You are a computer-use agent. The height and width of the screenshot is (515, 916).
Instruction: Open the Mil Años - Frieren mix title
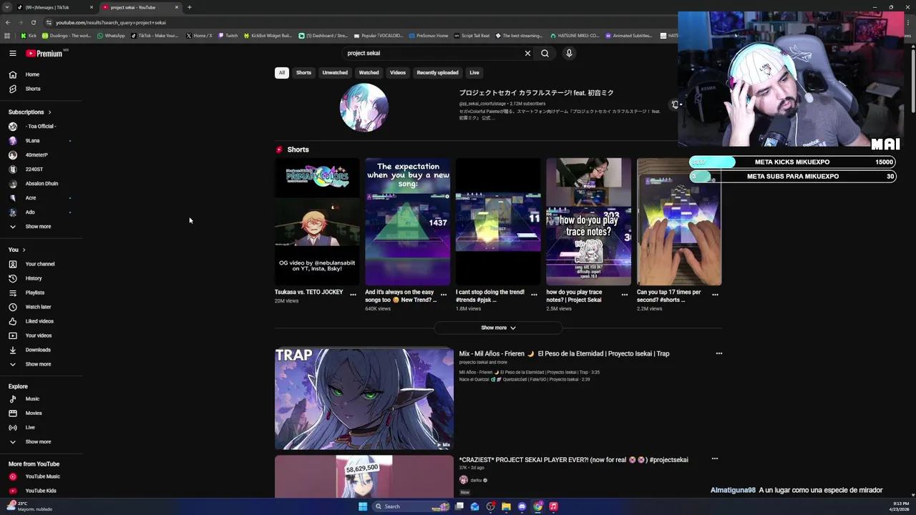(x=564, y=353)
